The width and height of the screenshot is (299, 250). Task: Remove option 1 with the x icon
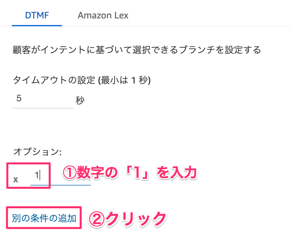coord(15,180)
